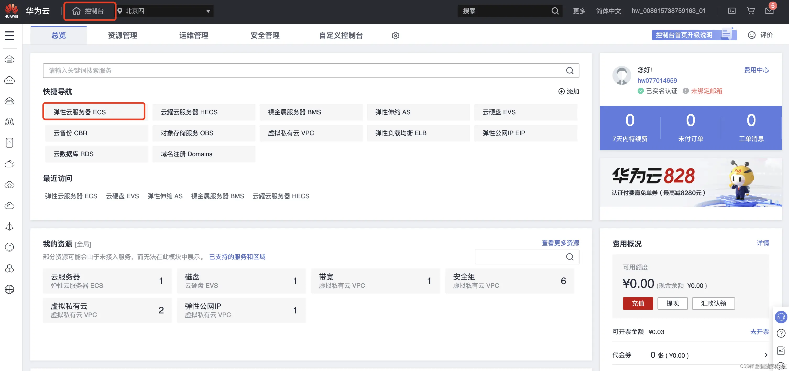789x371 pixels.
Task: Open the hamburger menu in left sidebar
Action: click(9, 36)
